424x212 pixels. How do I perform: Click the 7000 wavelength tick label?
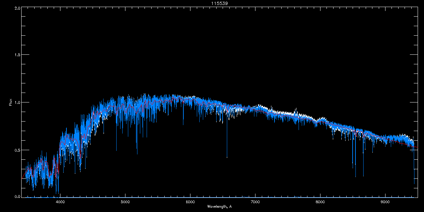point(255,202)
